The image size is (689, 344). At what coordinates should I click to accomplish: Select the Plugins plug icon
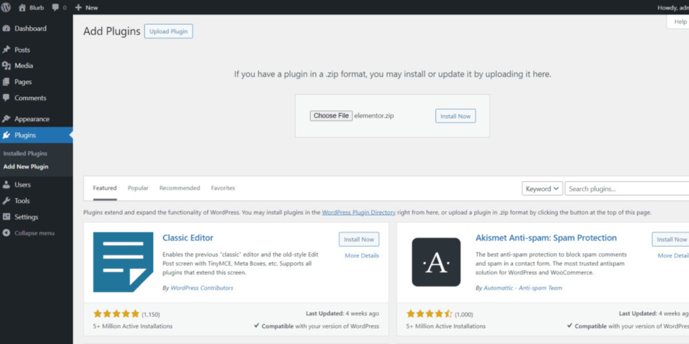pos(7,135)
